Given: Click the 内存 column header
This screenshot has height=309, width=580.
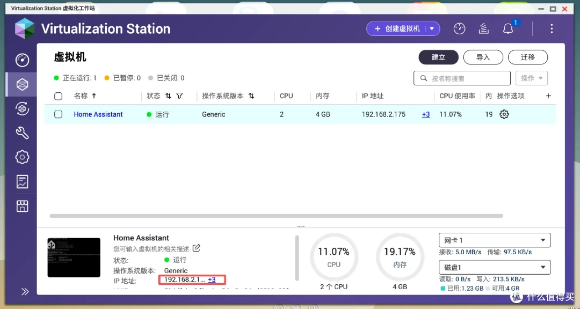Looking at the screenshot, I should (x=323, y=96).
